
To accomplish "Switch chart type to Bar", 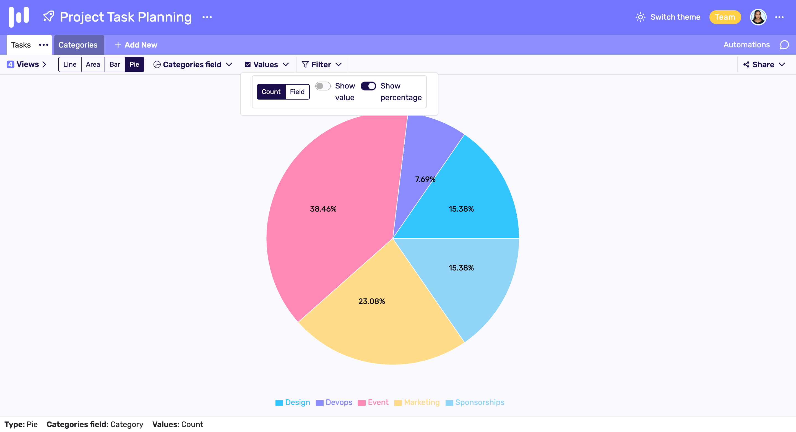I will pos(115,64).
